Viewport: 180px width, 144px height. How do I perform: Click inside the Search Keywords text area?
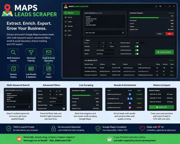[105, 21]
